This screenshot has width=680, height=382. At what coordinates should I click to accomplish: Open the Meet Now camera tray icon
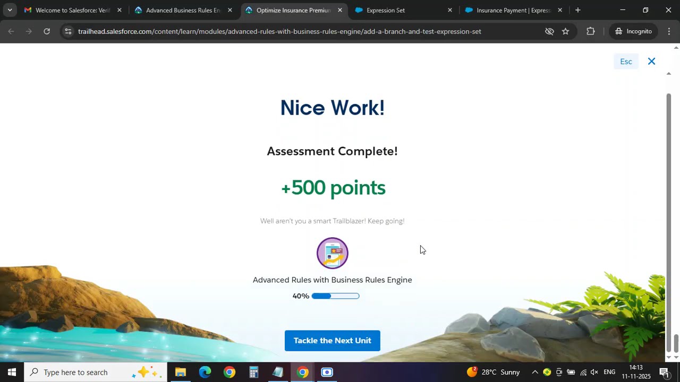559,372
